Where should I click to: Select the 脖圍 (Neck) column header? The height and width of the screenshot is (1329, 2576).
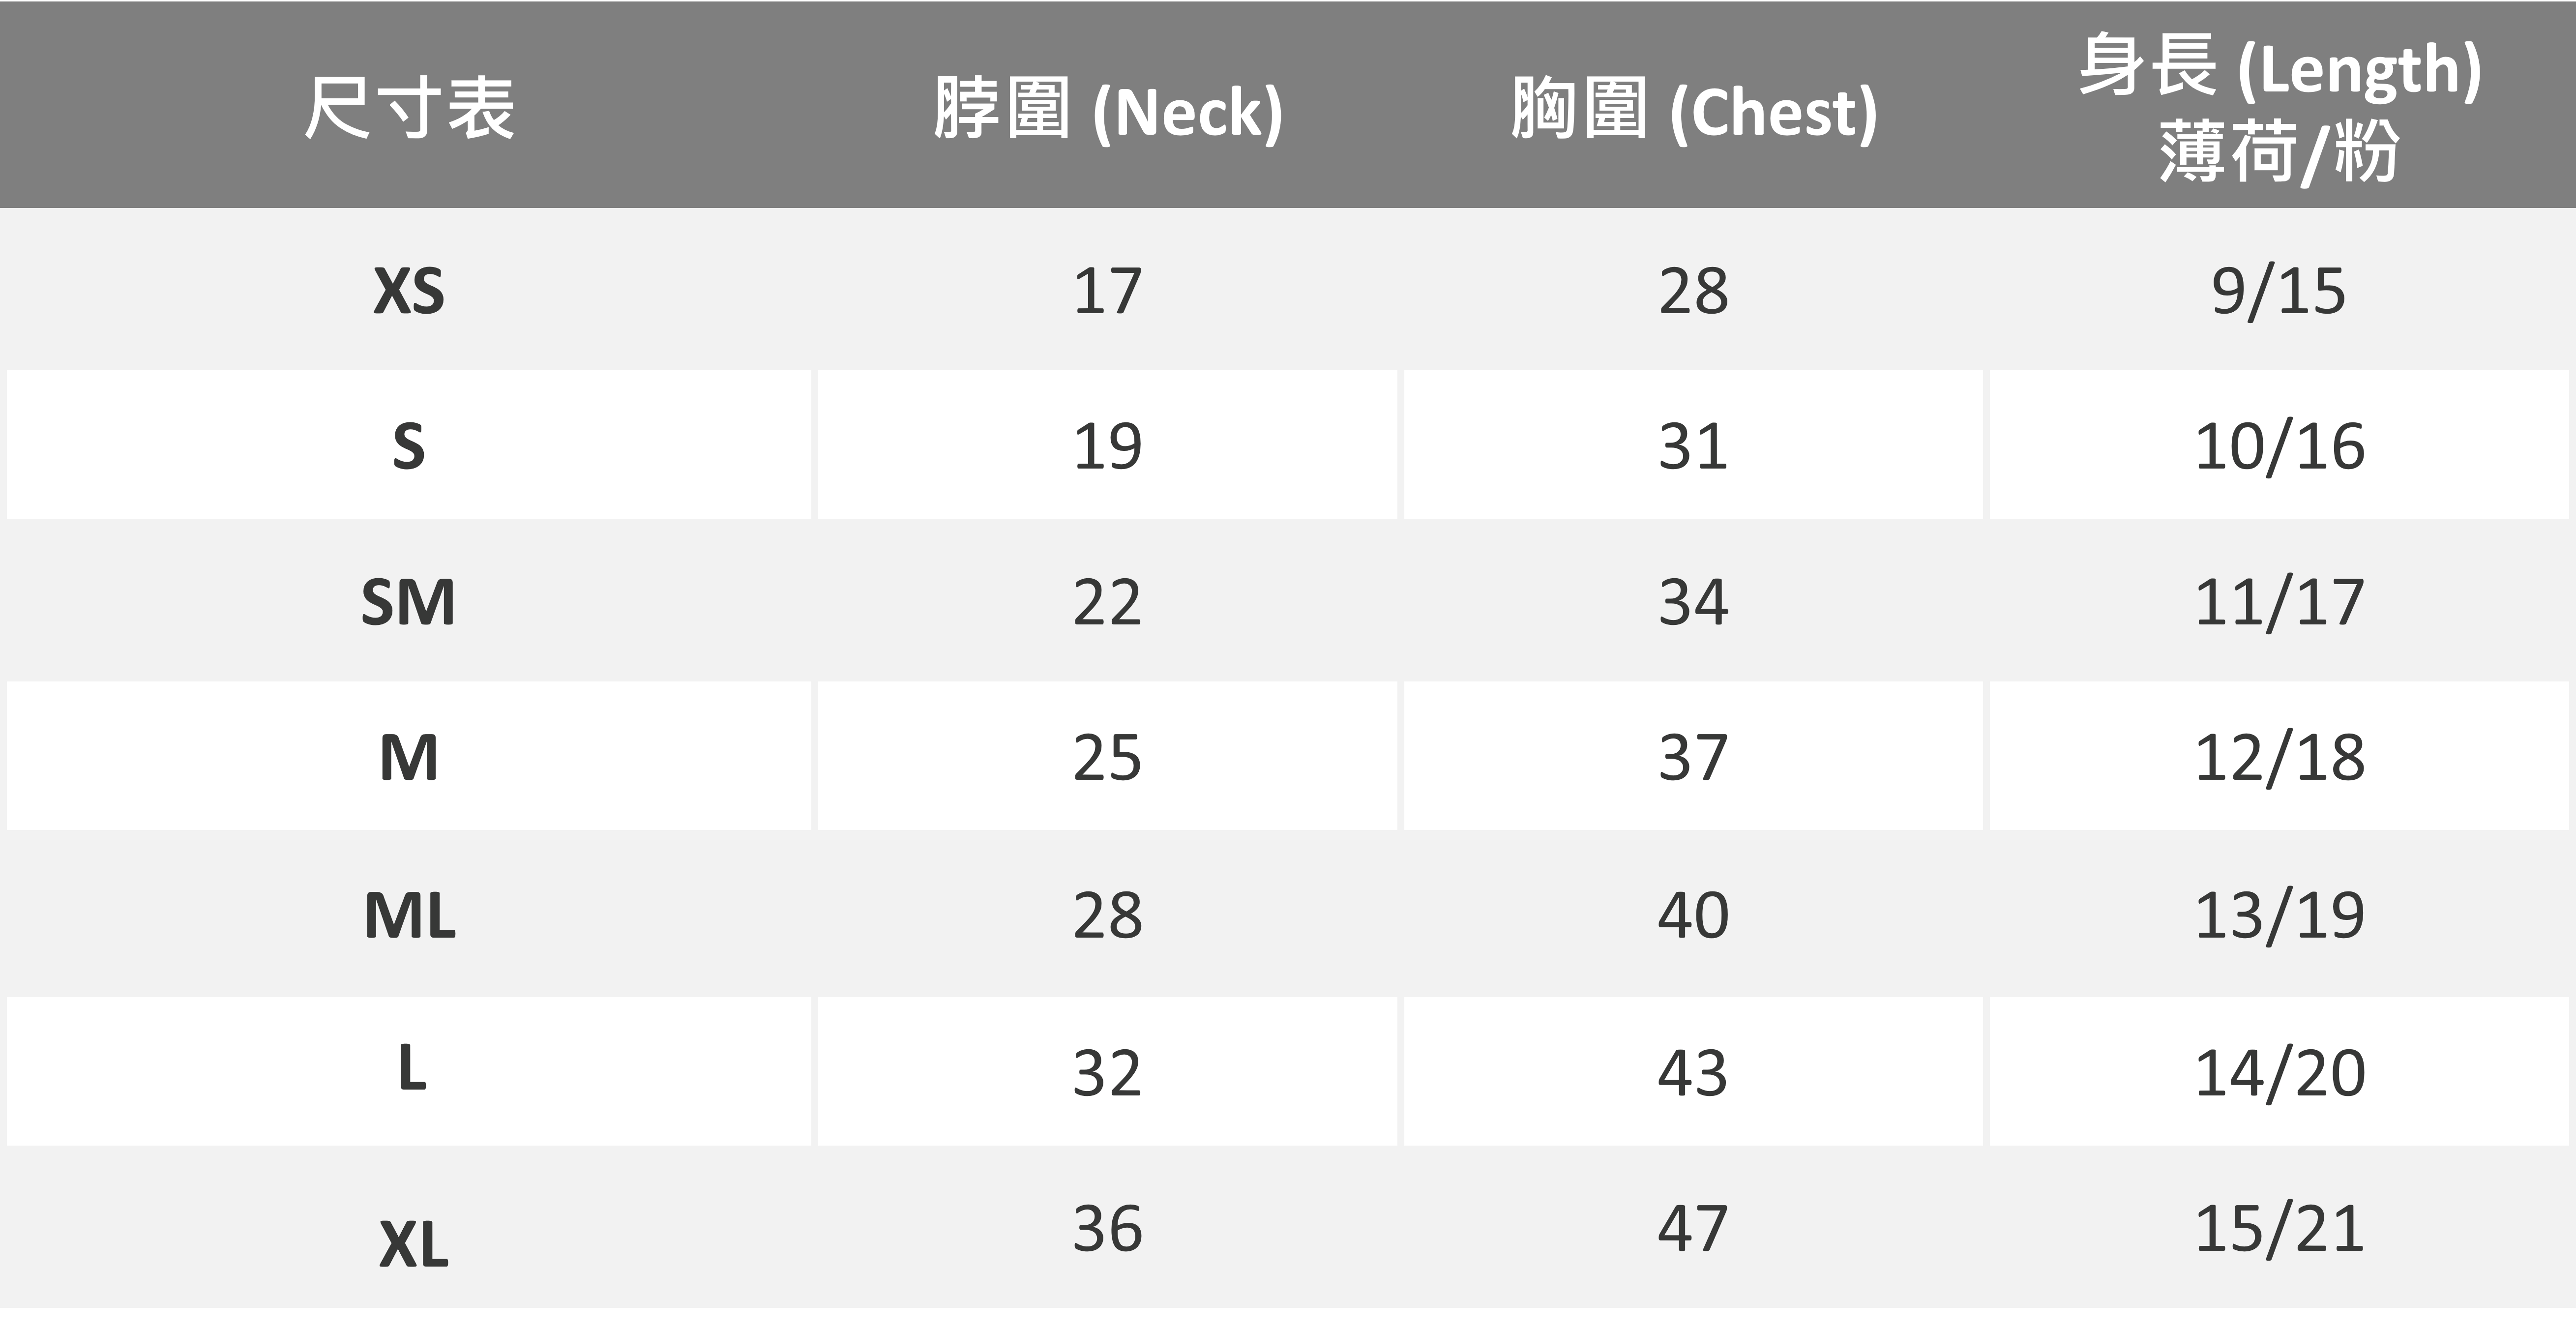[1107, 110]
